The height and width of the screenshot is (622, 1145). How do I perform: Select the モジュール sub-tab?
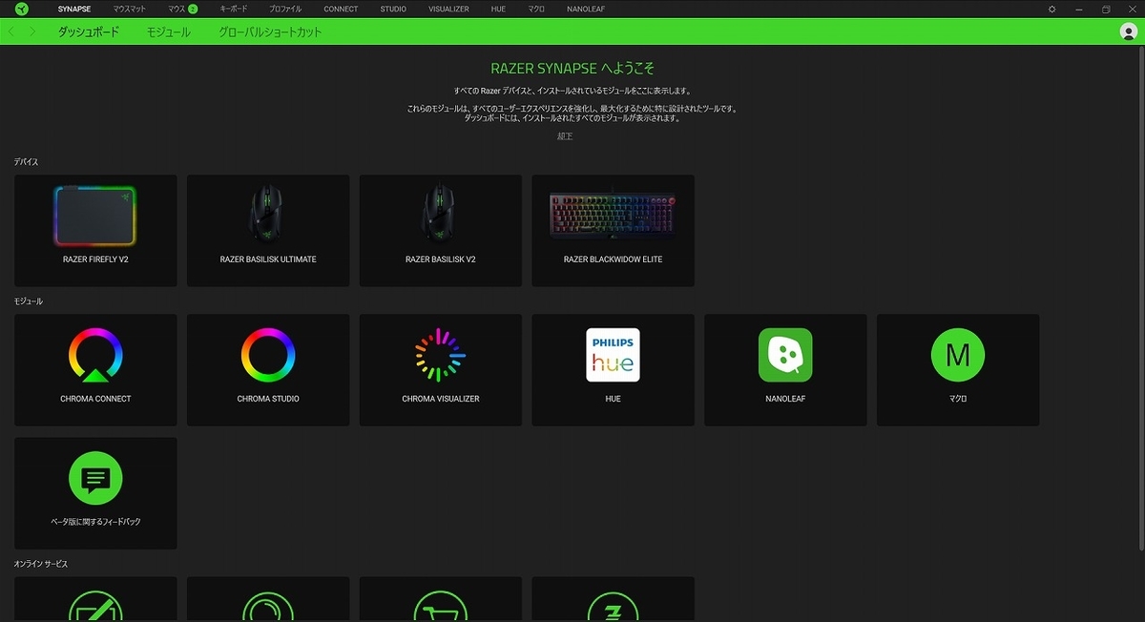pyautogui.click(x=169, y=31)
